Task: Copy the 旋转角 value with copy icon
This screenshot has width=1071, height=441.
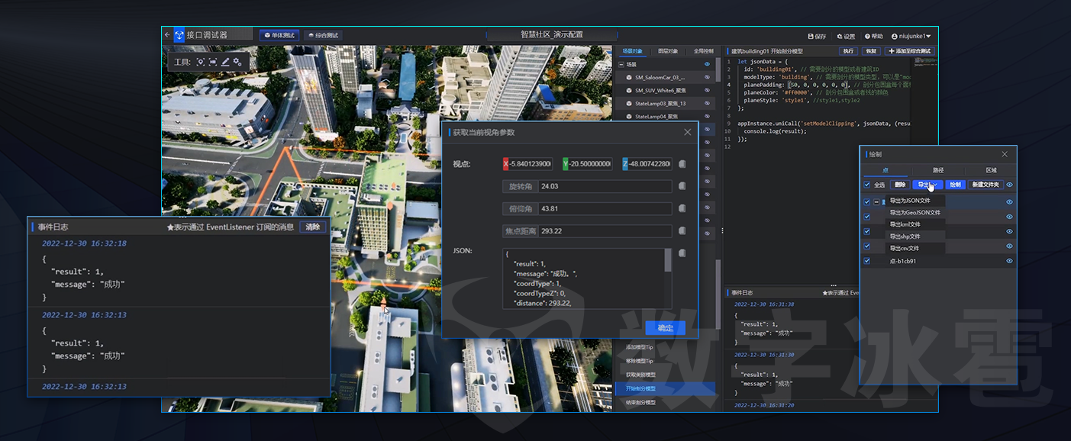Action: tap(682, 186)
